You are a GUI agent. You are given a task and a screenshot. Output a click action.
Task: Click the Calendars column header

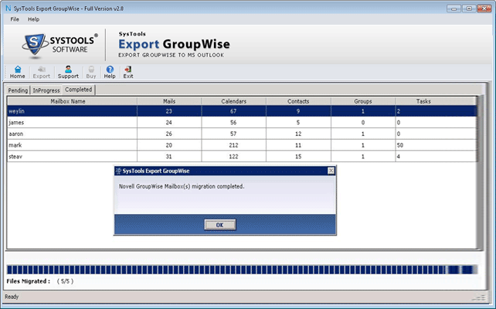[234, 101]
